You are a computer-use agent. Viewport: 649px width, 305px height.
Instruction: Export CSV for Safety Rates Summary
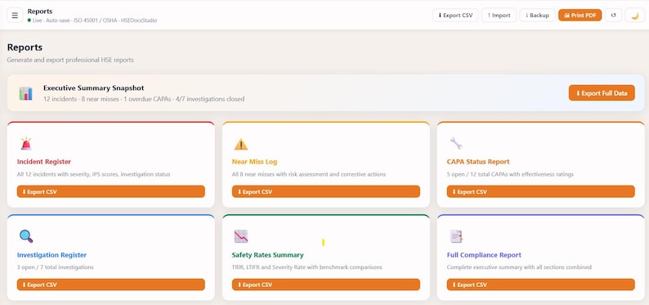pyautogui.click(x=326, y=285)
